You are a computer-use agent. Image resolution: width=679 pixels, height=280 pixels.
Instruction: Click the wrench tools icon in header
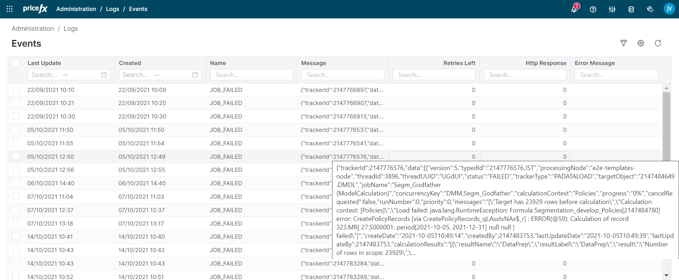coord(650,9)
